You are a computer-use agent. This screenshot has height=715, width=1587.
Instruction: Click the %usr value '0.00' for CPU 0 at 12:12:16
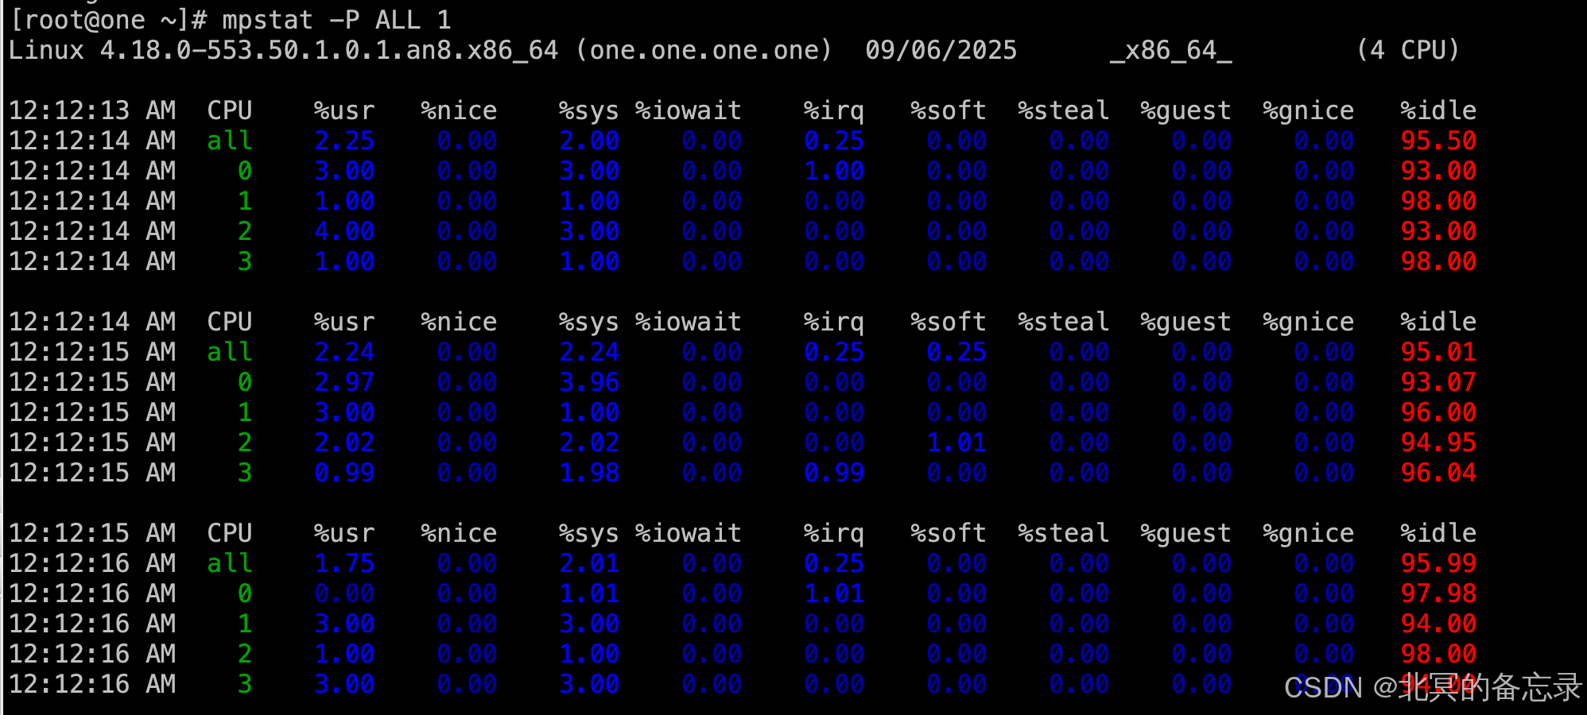344,593
